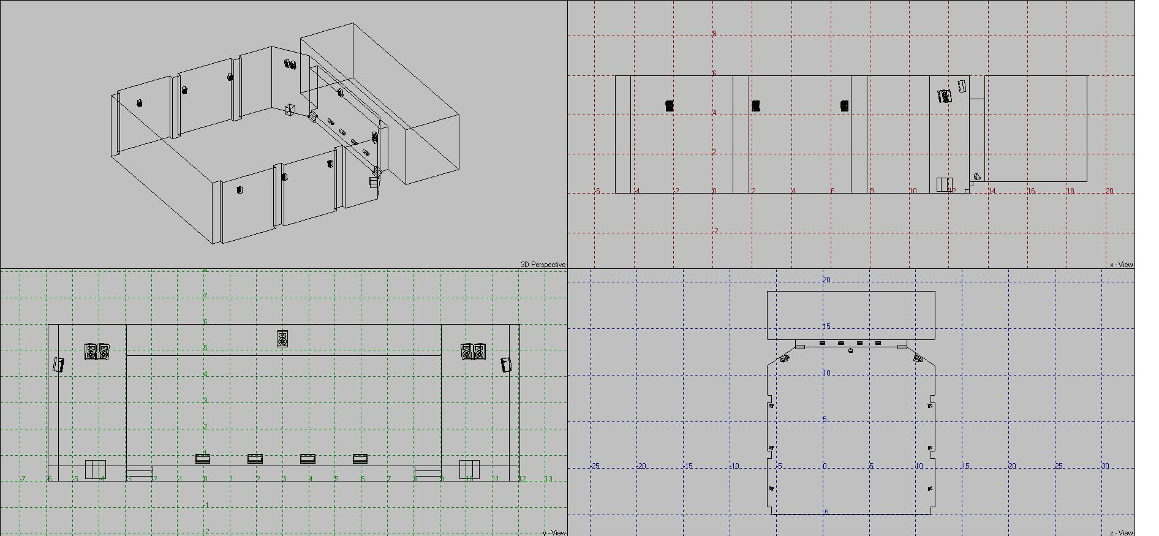
Task: Click the z - View viewport label
Action: (1122, 532)
